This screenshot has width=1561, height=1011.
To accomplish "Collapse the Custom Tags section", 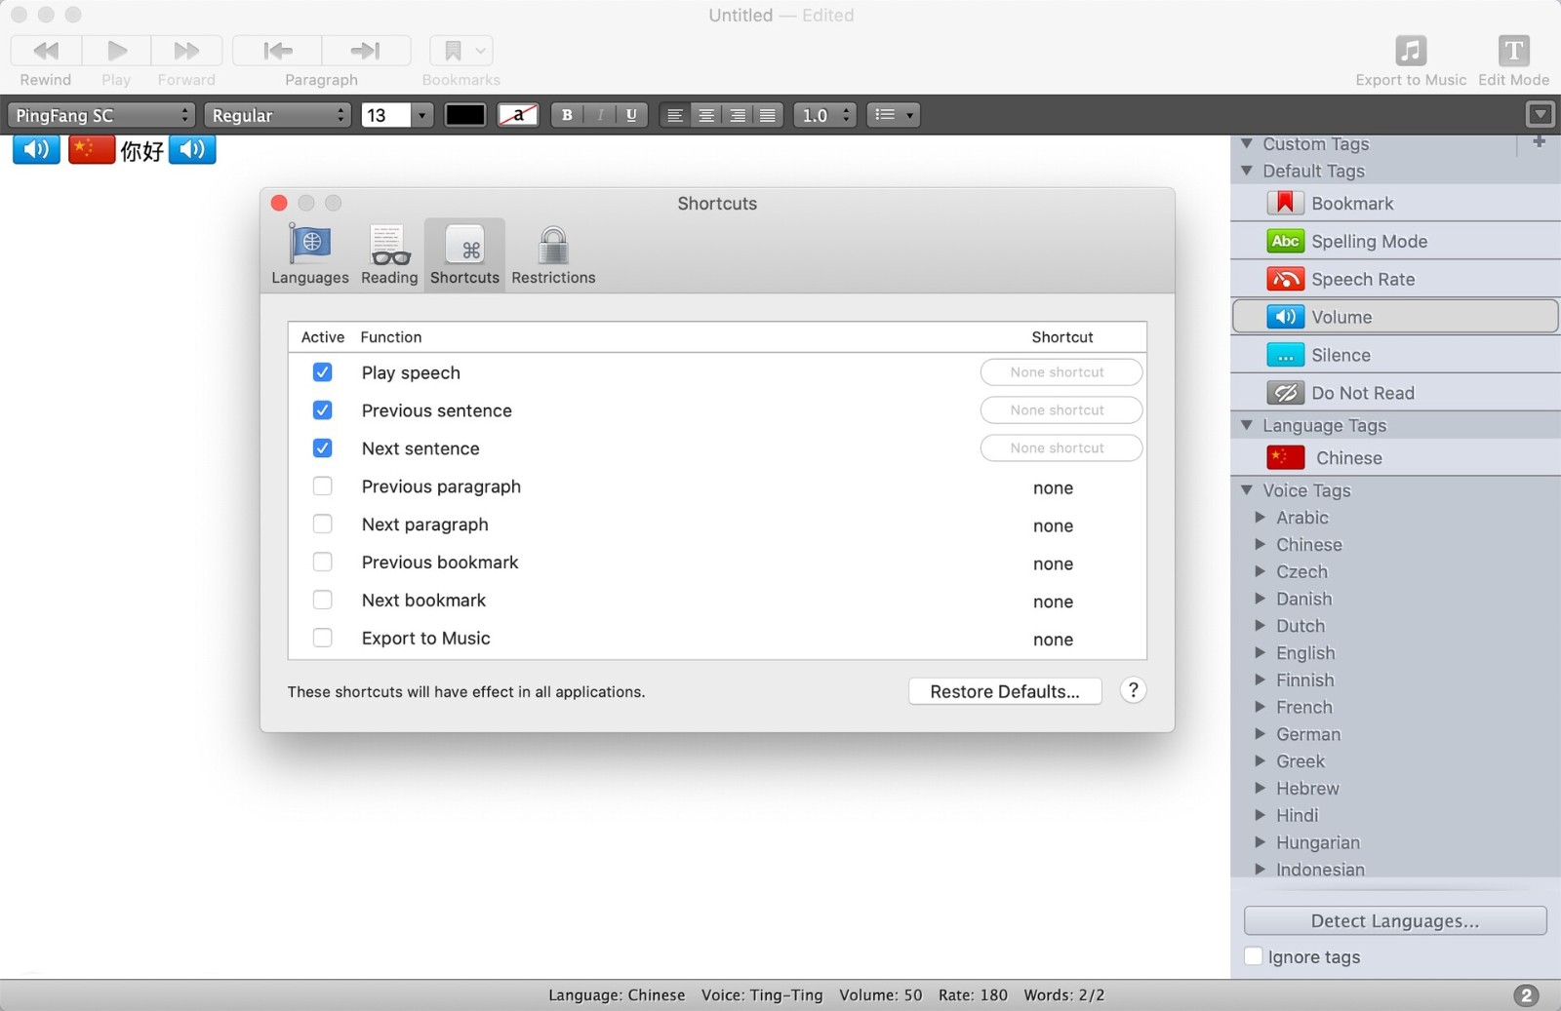I will click(1247, 143).
